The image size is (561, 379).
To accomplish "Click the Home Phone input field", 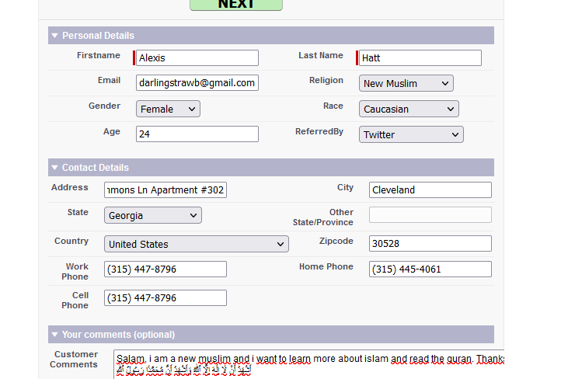I will coord(430,269).
